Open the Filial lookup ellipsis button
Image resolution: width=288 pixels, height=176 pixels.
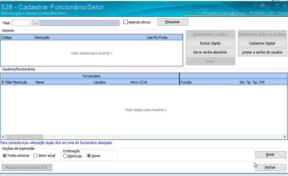click(x=35, y=23)
